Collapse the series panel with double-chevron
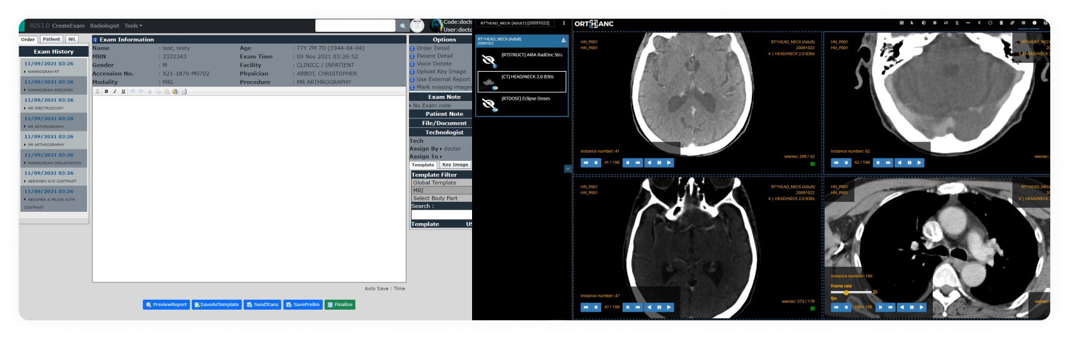1069x339 pixels. (568, 168)
